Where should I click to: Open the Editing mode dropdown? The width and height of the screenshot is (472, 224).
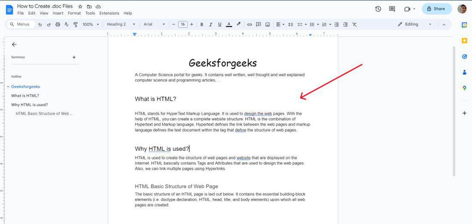click(414, 25)
